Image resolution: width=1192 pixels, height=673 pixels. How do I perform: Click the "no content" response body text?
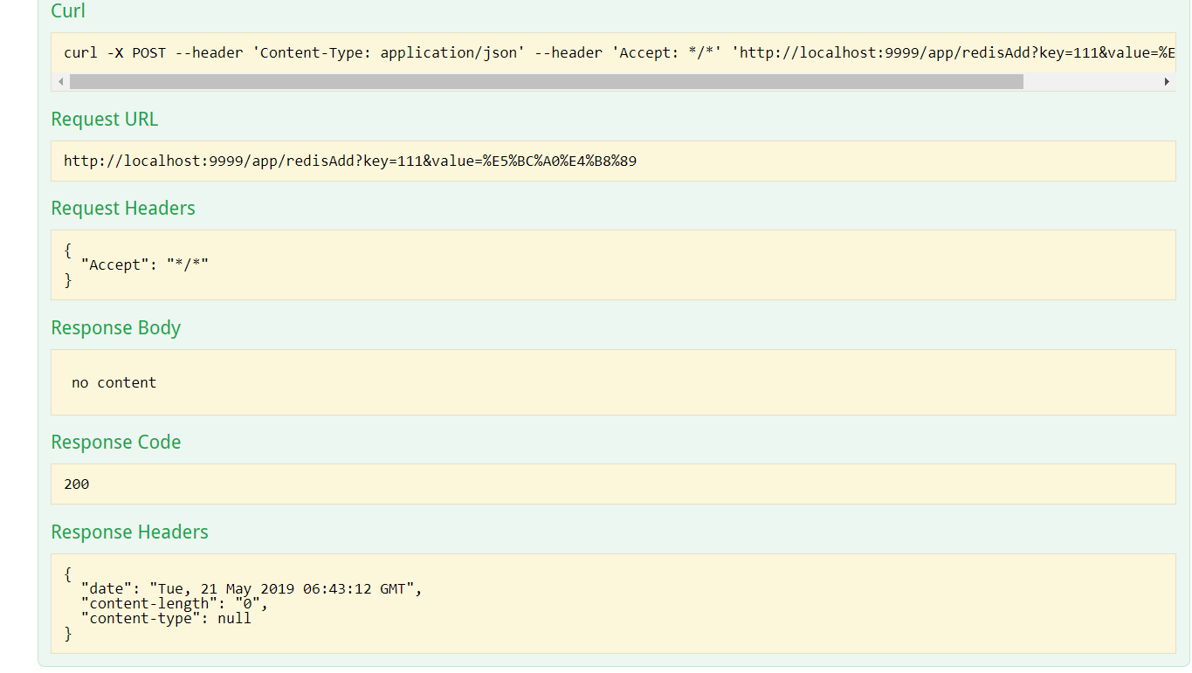[x=114, y=383]
